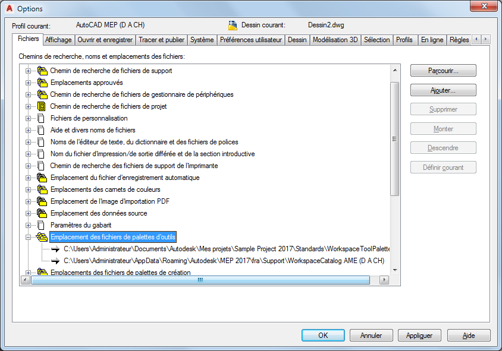The width and height of the screenshot is (502, 351).
Task: Click Parcourir... button
Action: click(443, 71)
